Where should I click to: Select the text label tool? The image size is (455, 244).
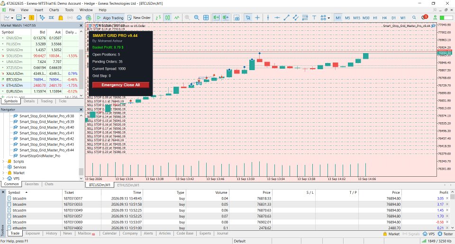point(314,18)
